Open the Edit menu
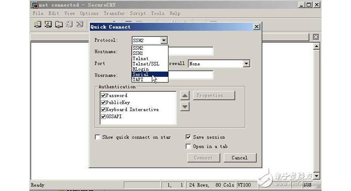This screenshot has width=351, height=191. [x=54, y=14]
